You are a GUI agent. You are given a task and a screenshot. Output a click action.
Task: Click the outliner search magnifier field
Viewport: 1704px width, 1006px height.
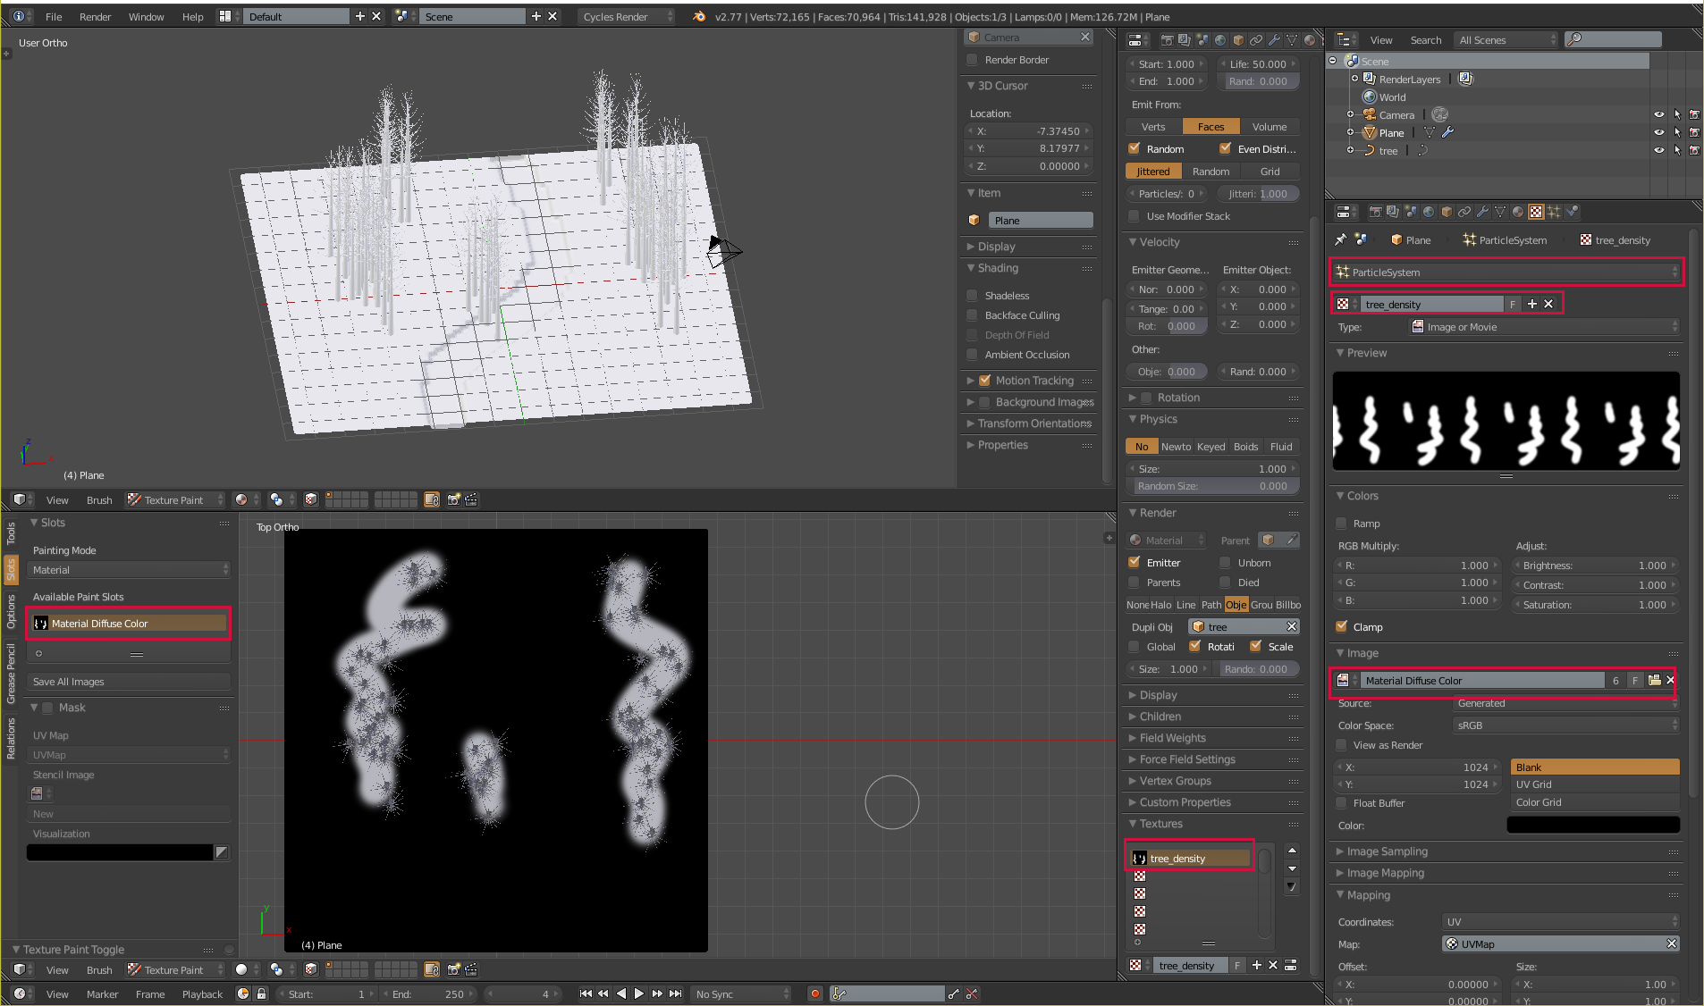click(1614, 39)
